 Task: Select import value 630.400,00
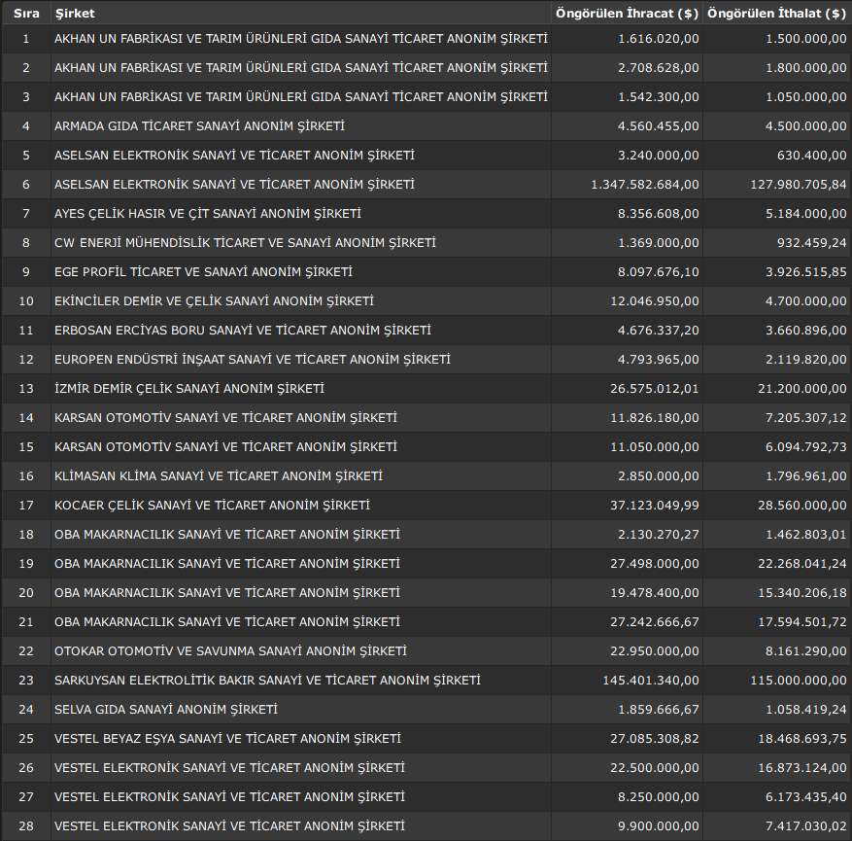tap(812, 156)
